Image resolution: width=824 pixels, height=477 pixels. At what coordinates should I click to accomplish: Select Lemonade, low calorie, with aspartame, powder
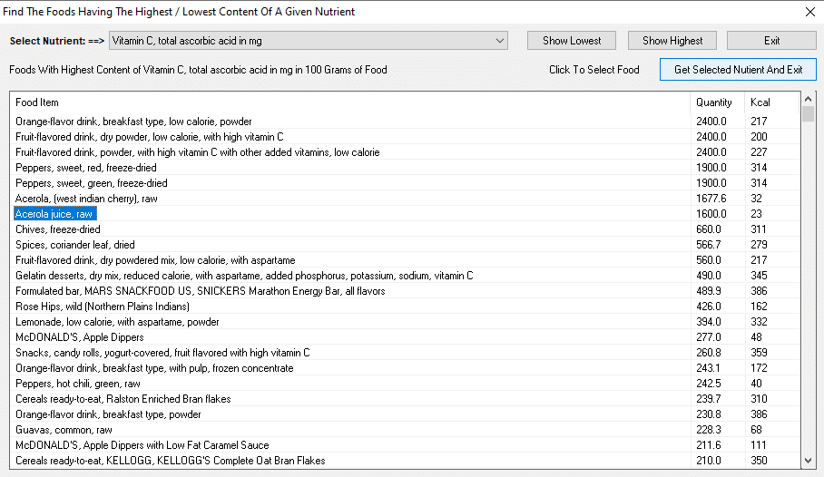coord(117,322)
